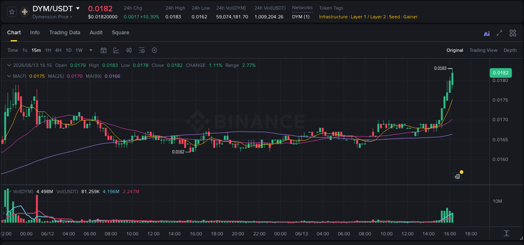The image size is (524, 245).
Task: Click the MA(7) value 0.0175
Action: (x=37, y=76)
